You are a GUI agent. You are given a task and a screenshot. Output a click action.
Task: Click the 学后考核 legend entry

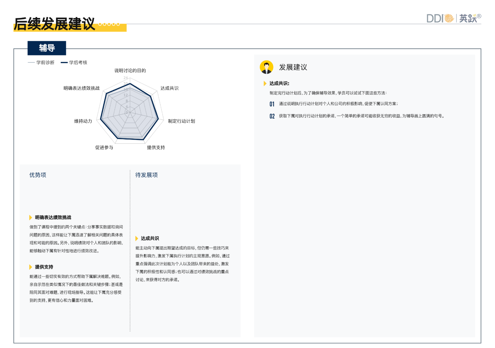[x=74, y=62]
